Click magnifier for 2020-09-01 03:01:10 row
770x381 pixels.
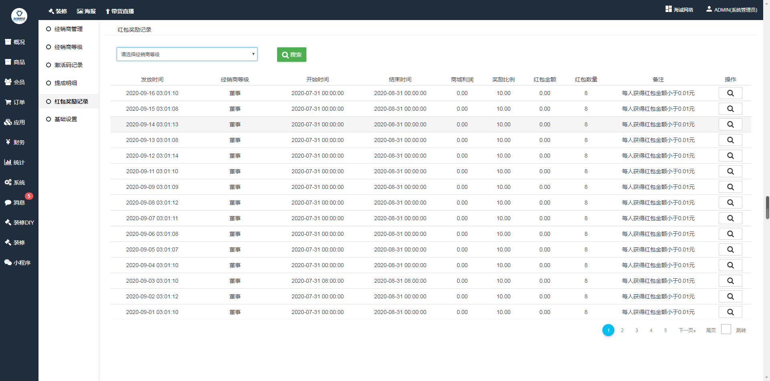pyautogui.click(x=730, y=312)
